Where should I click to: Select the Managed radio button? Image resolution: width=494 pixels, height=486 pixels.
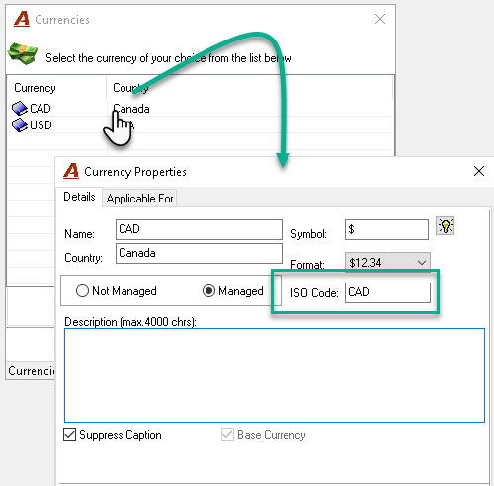(208, 291)
